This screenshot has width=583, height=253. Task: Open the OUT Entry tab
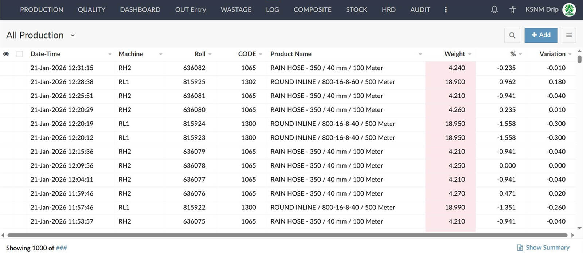[191, 10]
